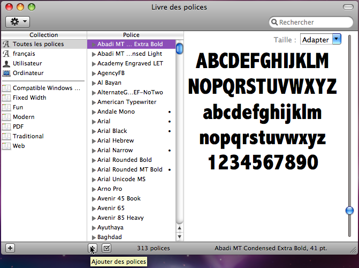Screen dimensions: 359x268
Task: Expand the American Typewriter family
Action: tap(94, 102)
